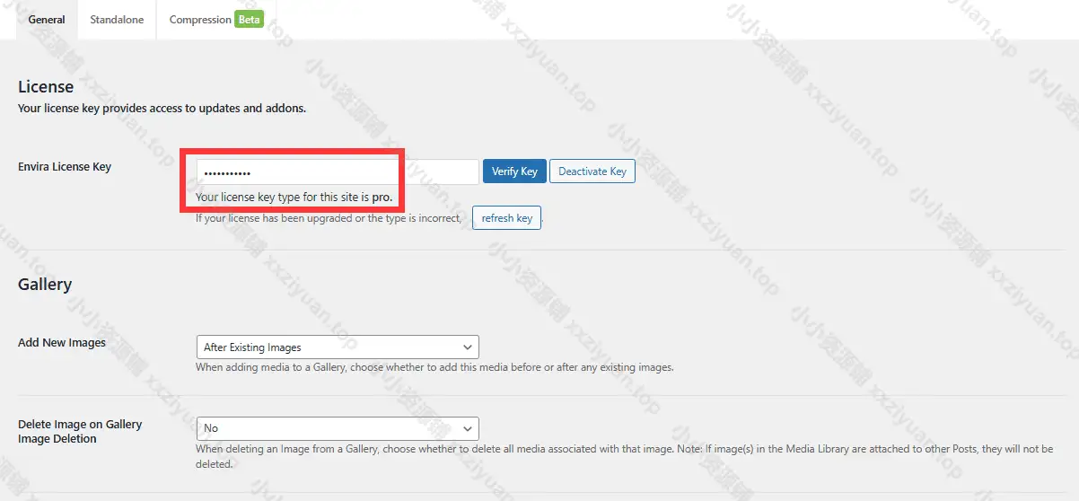Click the help text below Add New Images
This screenshot has width=1079, height=501.
434,367
